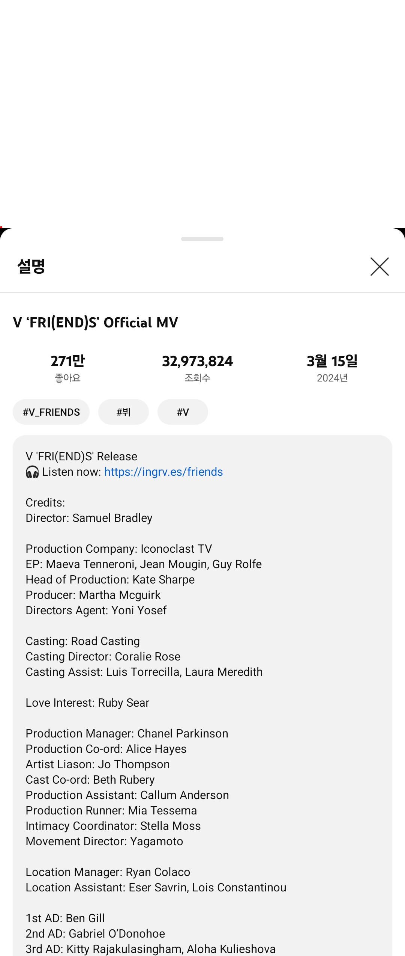The image size is (405, 956).
Task: Open the ingrv.es/friends listen link
Action: pyautogui.click(x=163, y=472)
